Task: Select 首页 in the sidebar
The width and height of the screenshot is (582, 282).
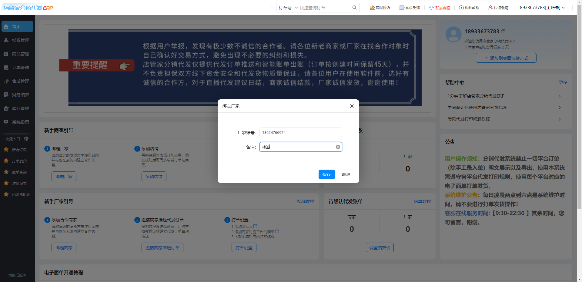Action: [x=17, y=26]
